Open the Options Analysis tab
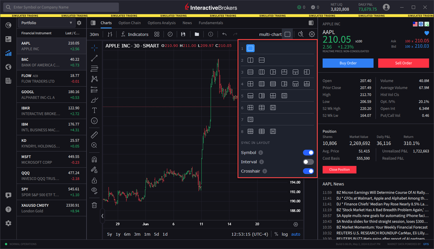 pyautogui.click(x=162, y=23)
